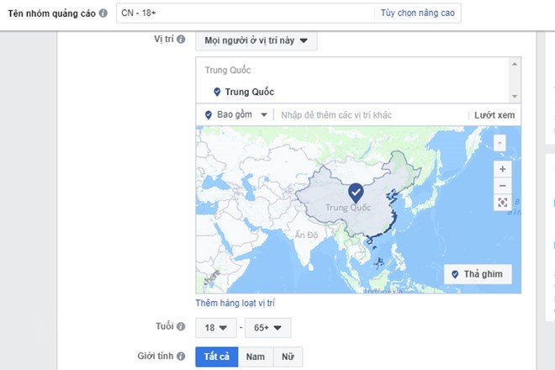This screenshot has width=555, height=370.
Task: Select Nam gender option
Action: point(255,357)
